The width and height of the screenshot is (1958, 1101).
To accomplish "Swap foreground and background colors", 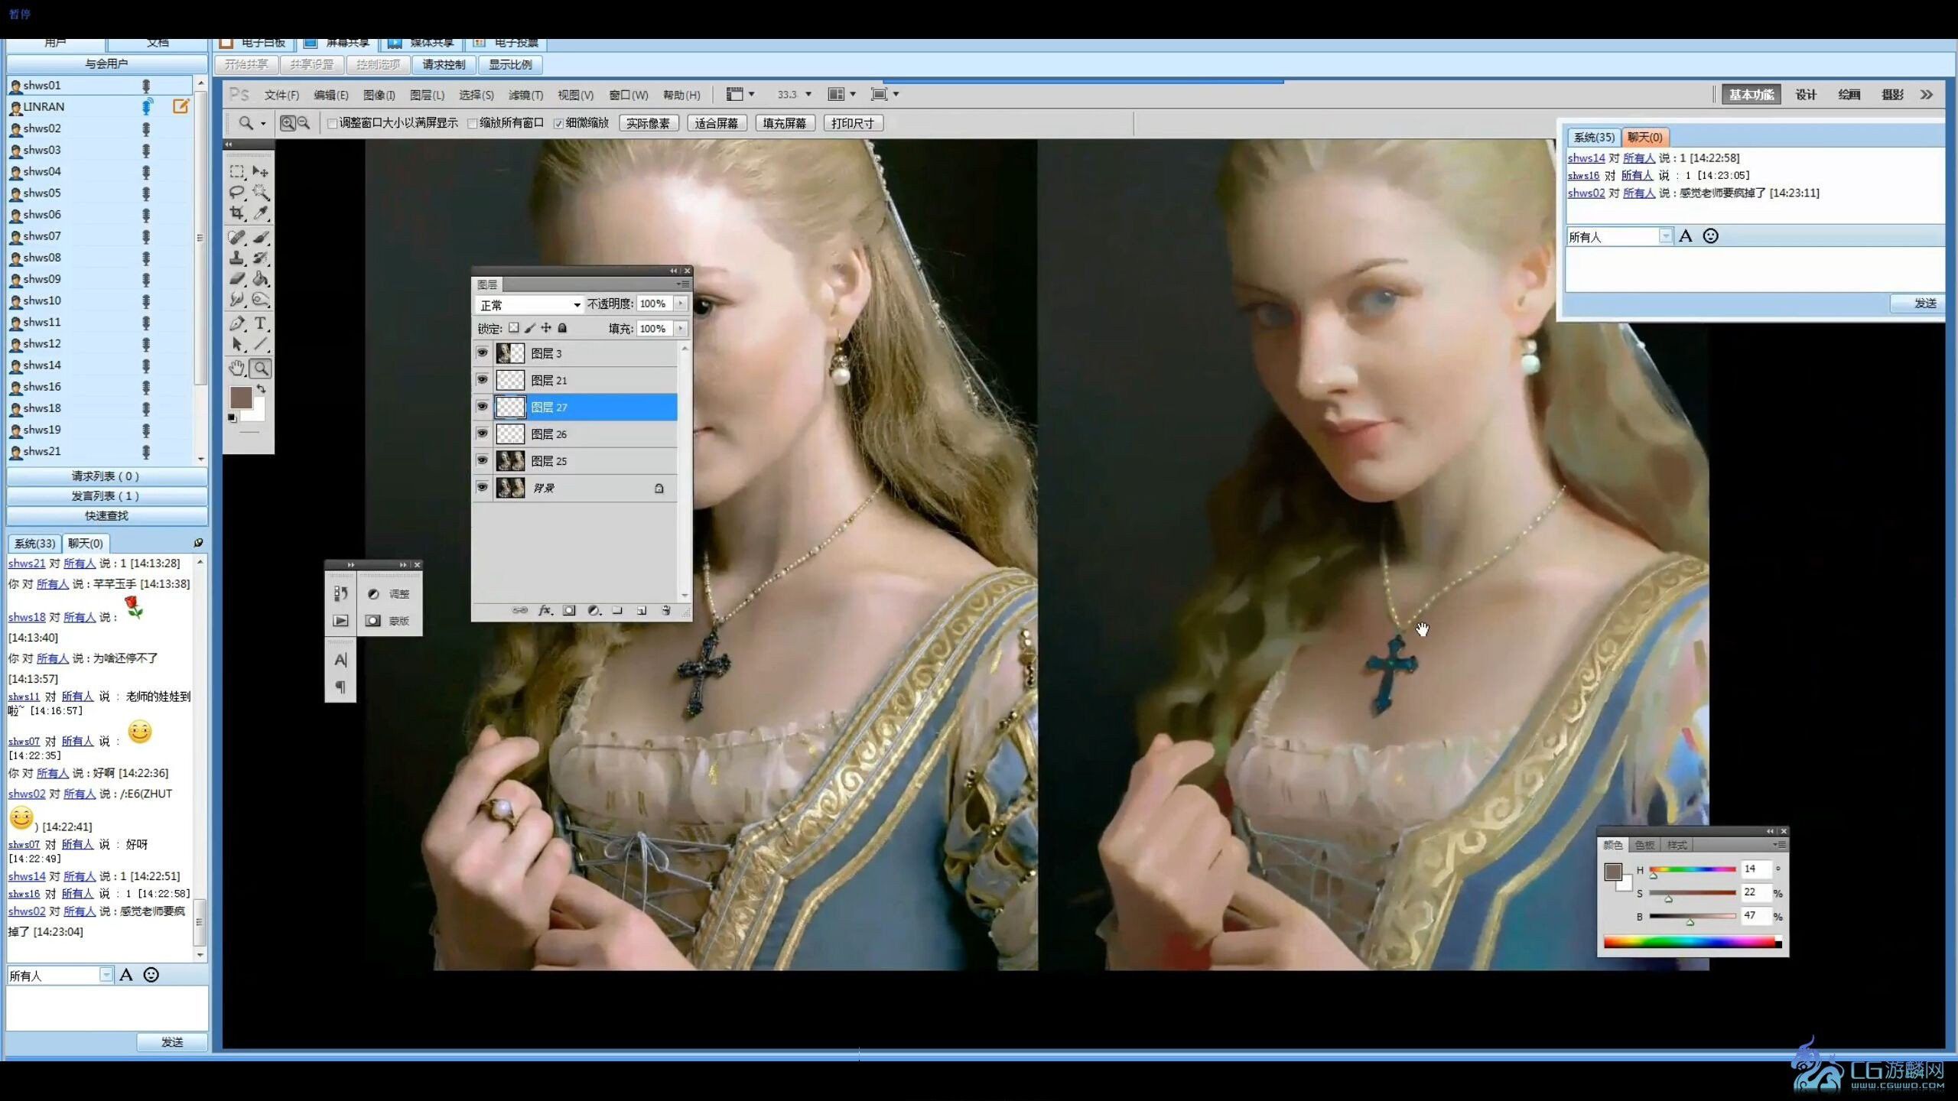I will [x=262, y=389].
